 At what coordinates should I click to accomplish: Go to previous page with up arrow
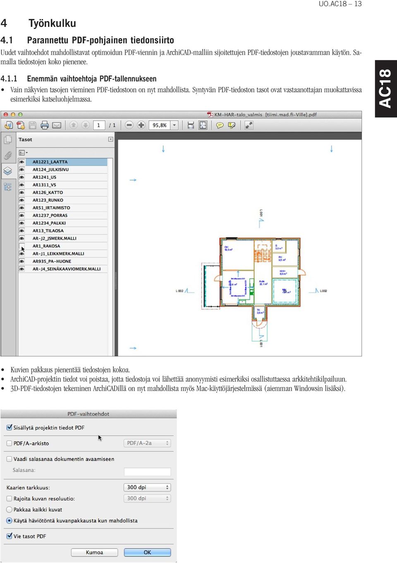tap(74, 125)
